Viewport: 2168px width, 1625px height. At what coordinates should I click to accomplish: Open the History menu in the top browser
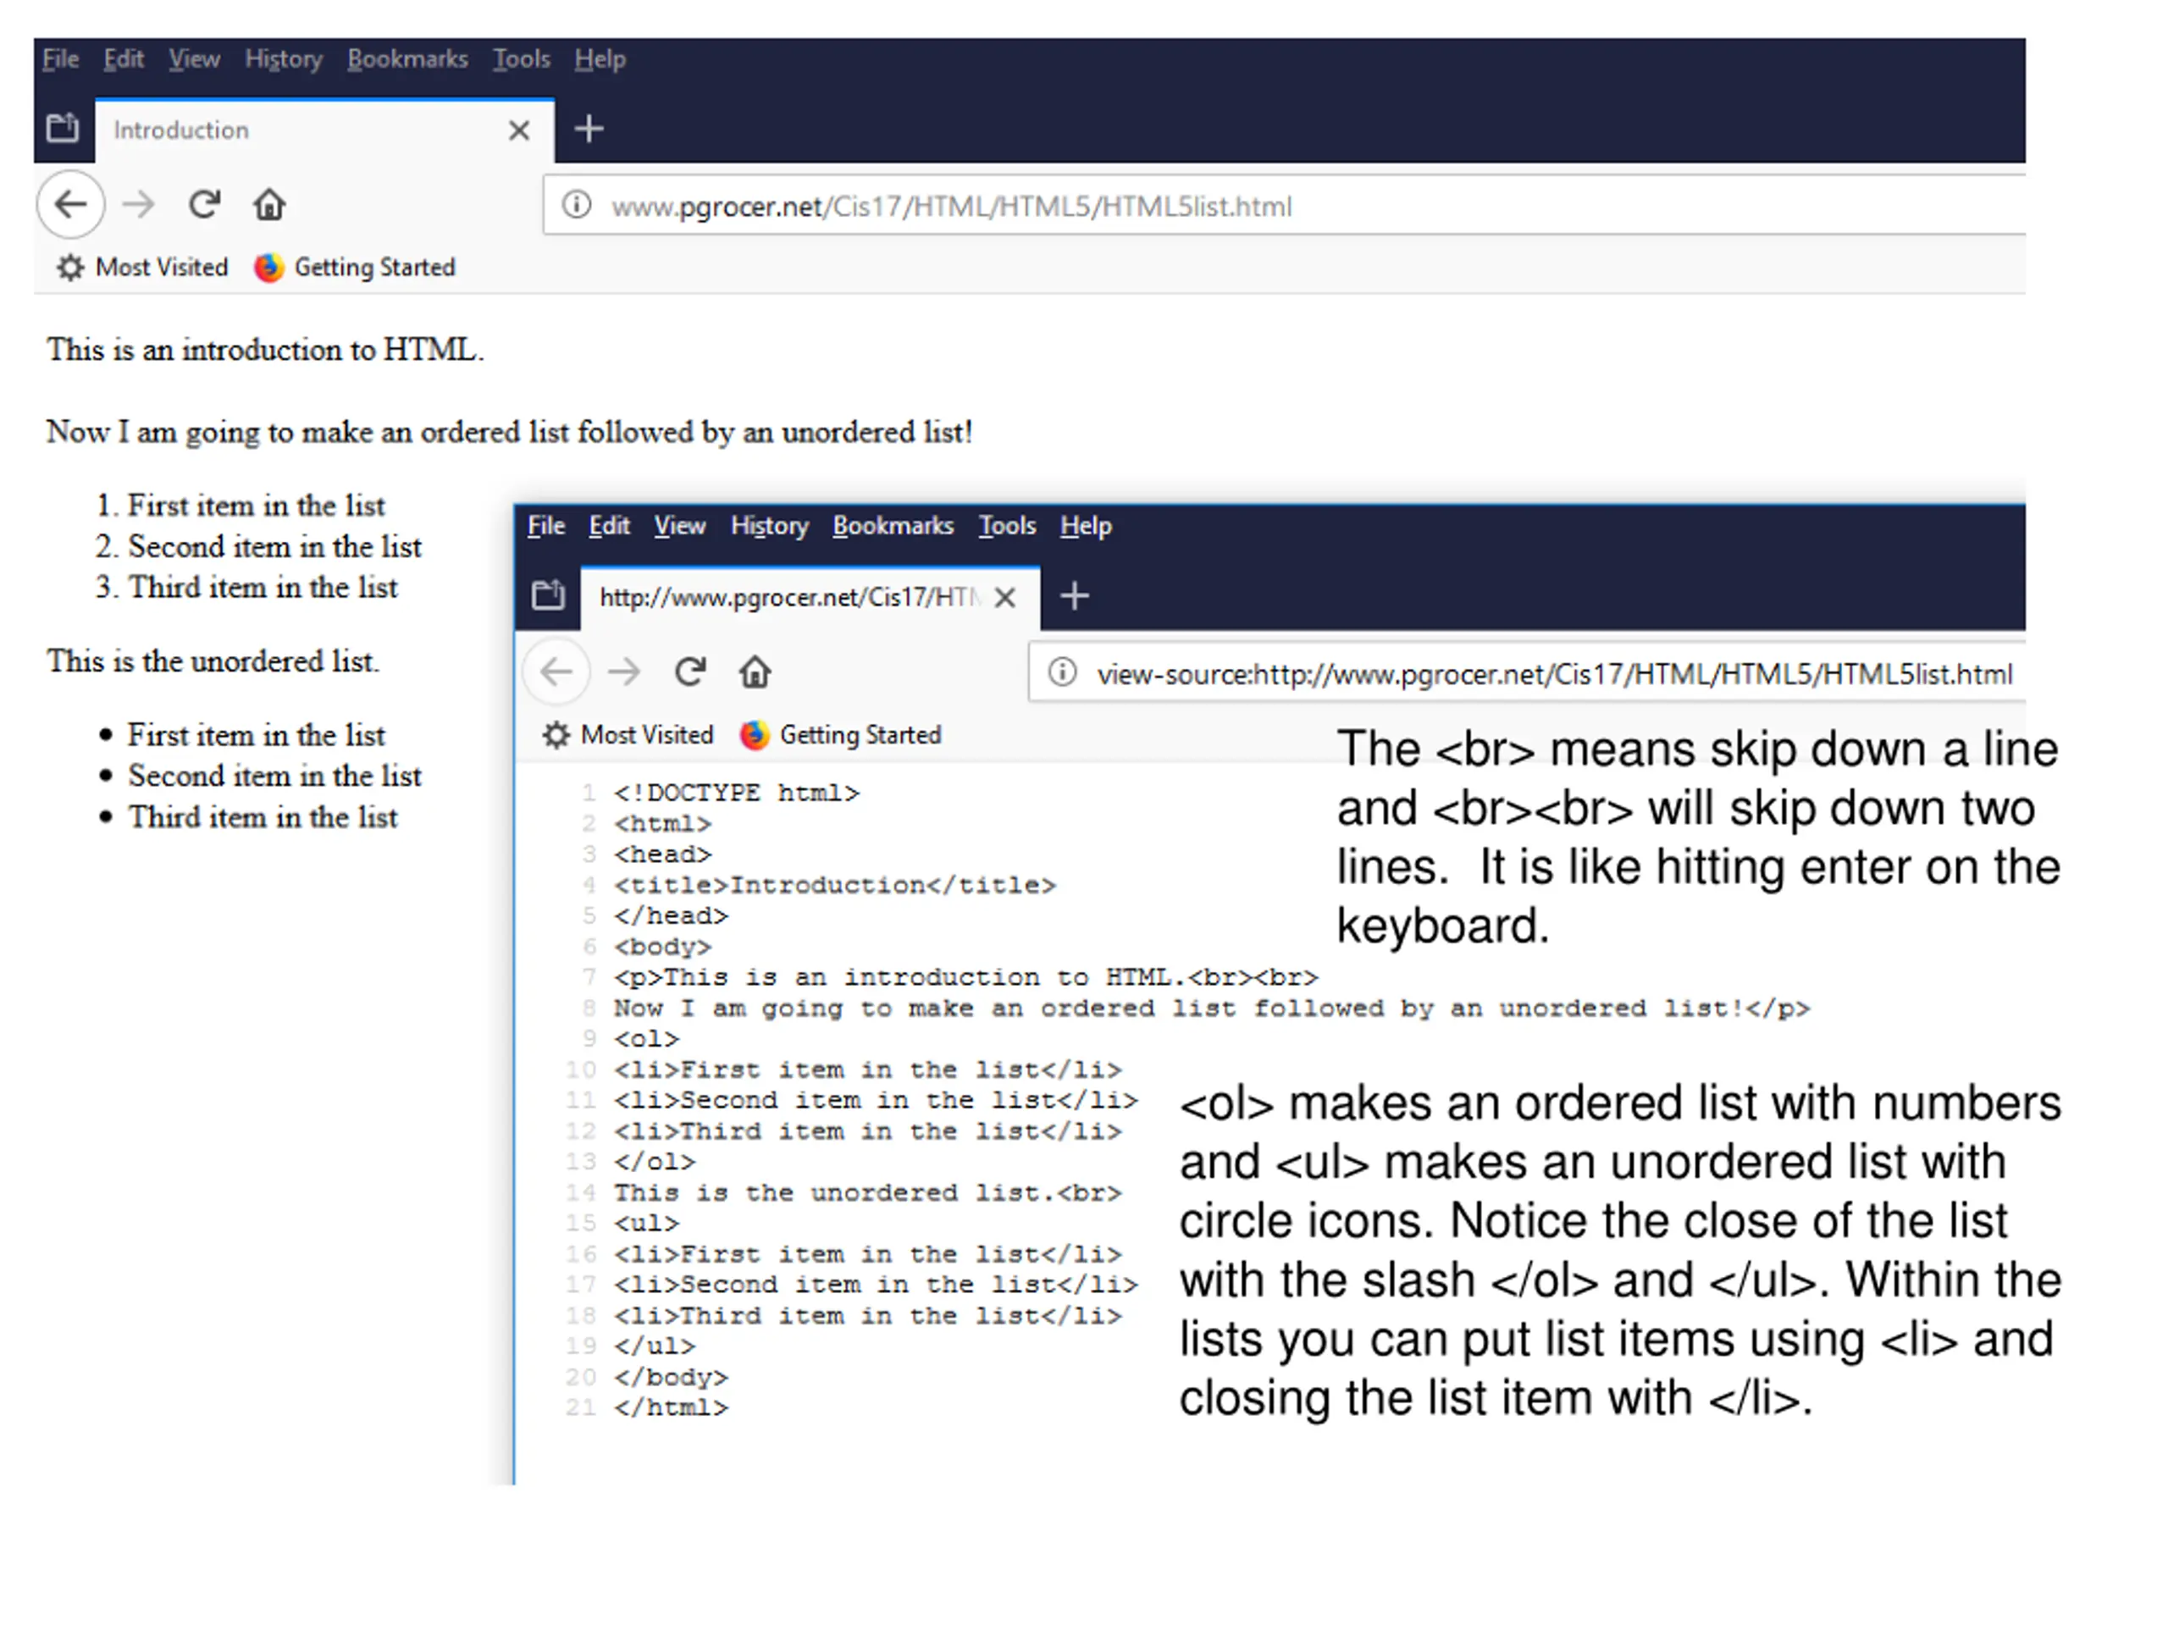tap(283, 60)
